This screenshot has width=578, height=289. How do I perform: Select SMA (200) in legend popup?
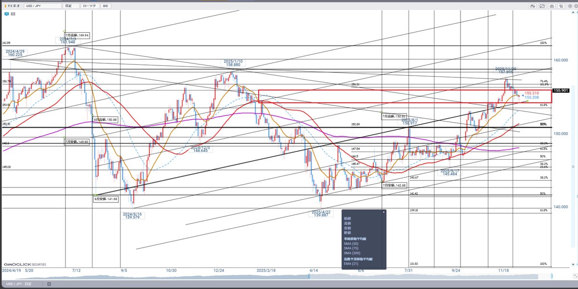[x=351, y=253]
